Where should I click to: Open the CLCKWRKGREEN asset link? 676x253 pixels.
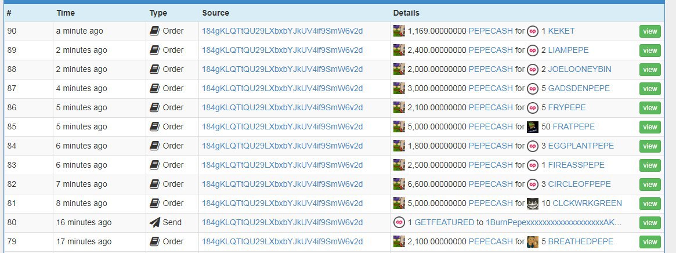coord(587,203)
